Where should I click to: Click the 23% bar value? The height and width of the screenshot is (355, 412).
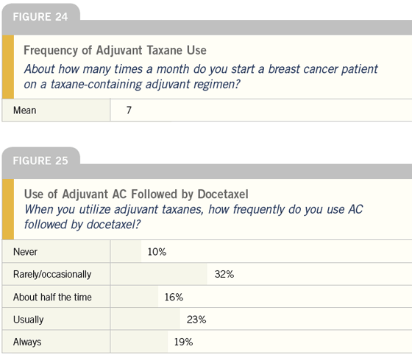click(x=196, y=320)
